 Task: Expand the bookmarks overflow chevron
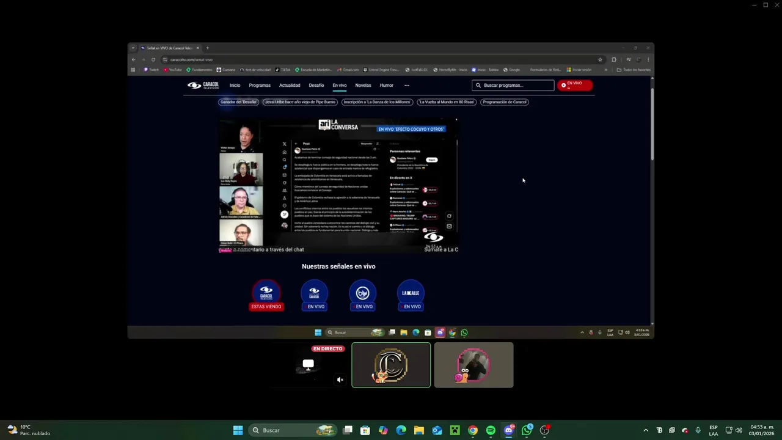(605, 70)
